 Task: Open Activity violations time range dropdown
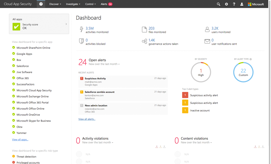tap(98, 143)
